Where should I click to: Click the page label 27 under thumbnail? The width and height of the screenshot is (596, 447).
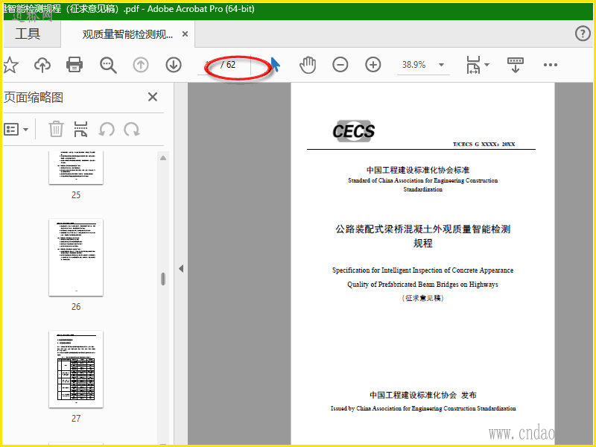coord(76,419)
